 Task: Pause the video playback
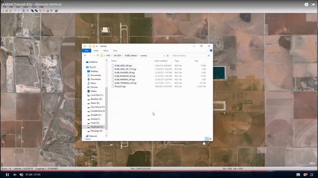click(x=7, y=175)
